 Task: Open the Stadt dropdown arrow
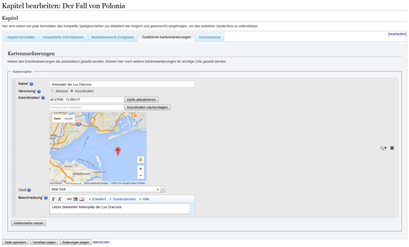point(163,189)
